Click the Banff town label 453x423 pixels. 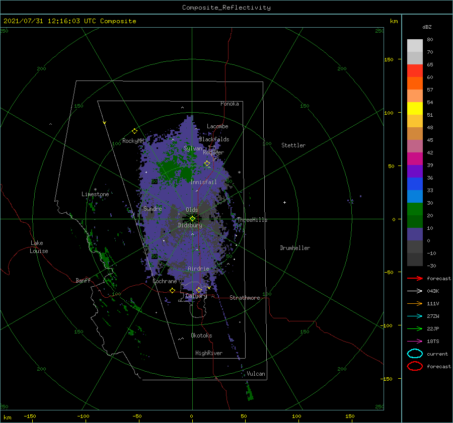(x=83, y=280)
